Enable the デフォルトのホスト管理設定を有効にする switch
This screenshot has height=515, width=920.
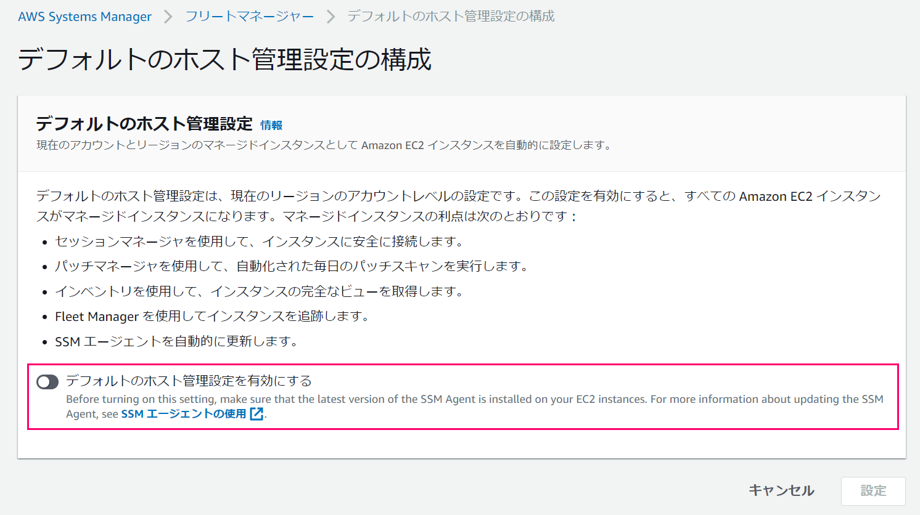tap(47, 382)
